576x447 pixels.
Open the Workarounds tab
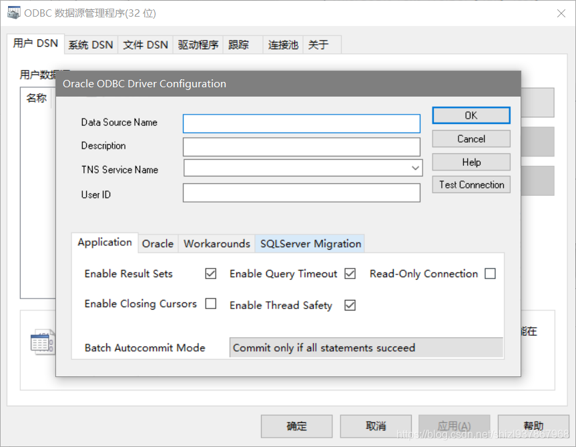(217, 244)
